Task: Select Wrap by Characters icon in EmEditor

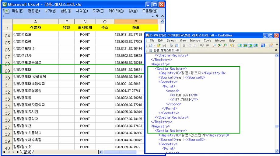Action: click(245, 45)
